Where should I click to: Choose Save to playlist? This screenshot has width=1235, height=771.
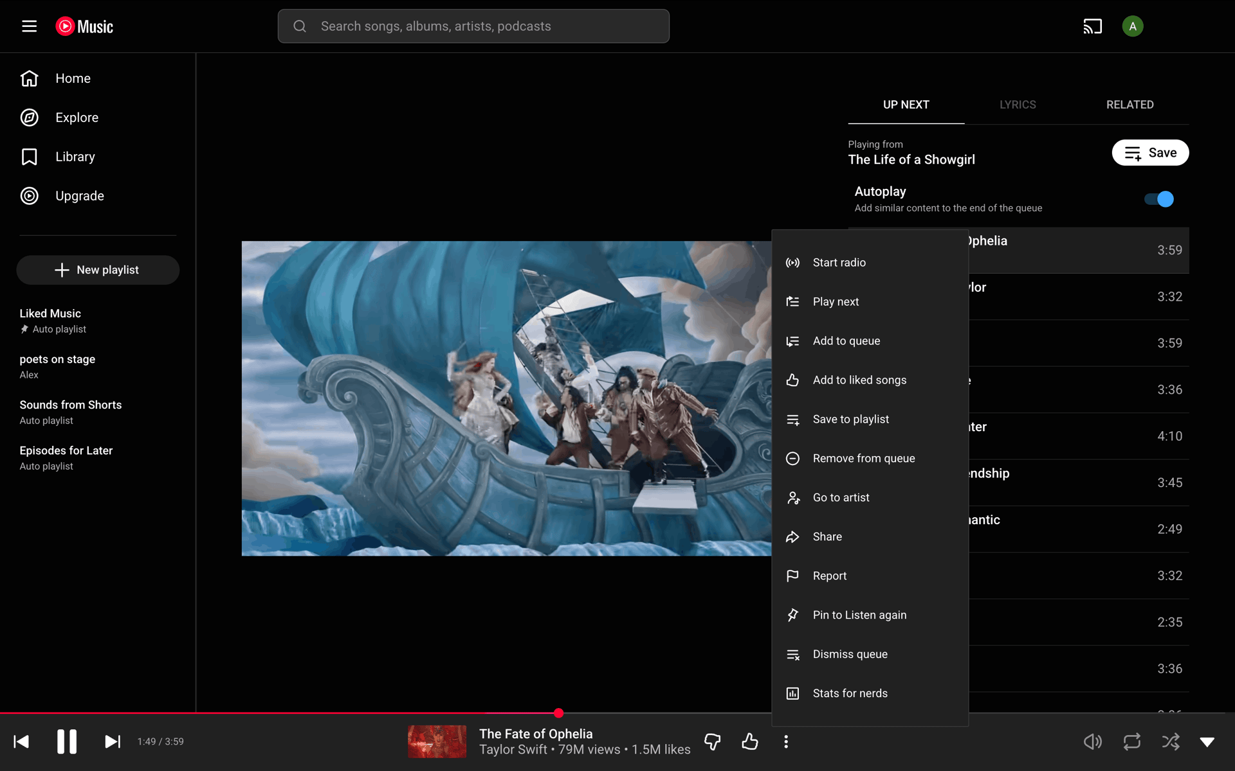(x=870, y=419)
